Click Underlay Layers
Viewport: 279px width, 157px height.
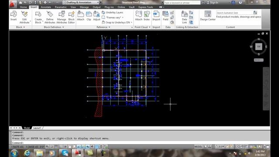112,13
